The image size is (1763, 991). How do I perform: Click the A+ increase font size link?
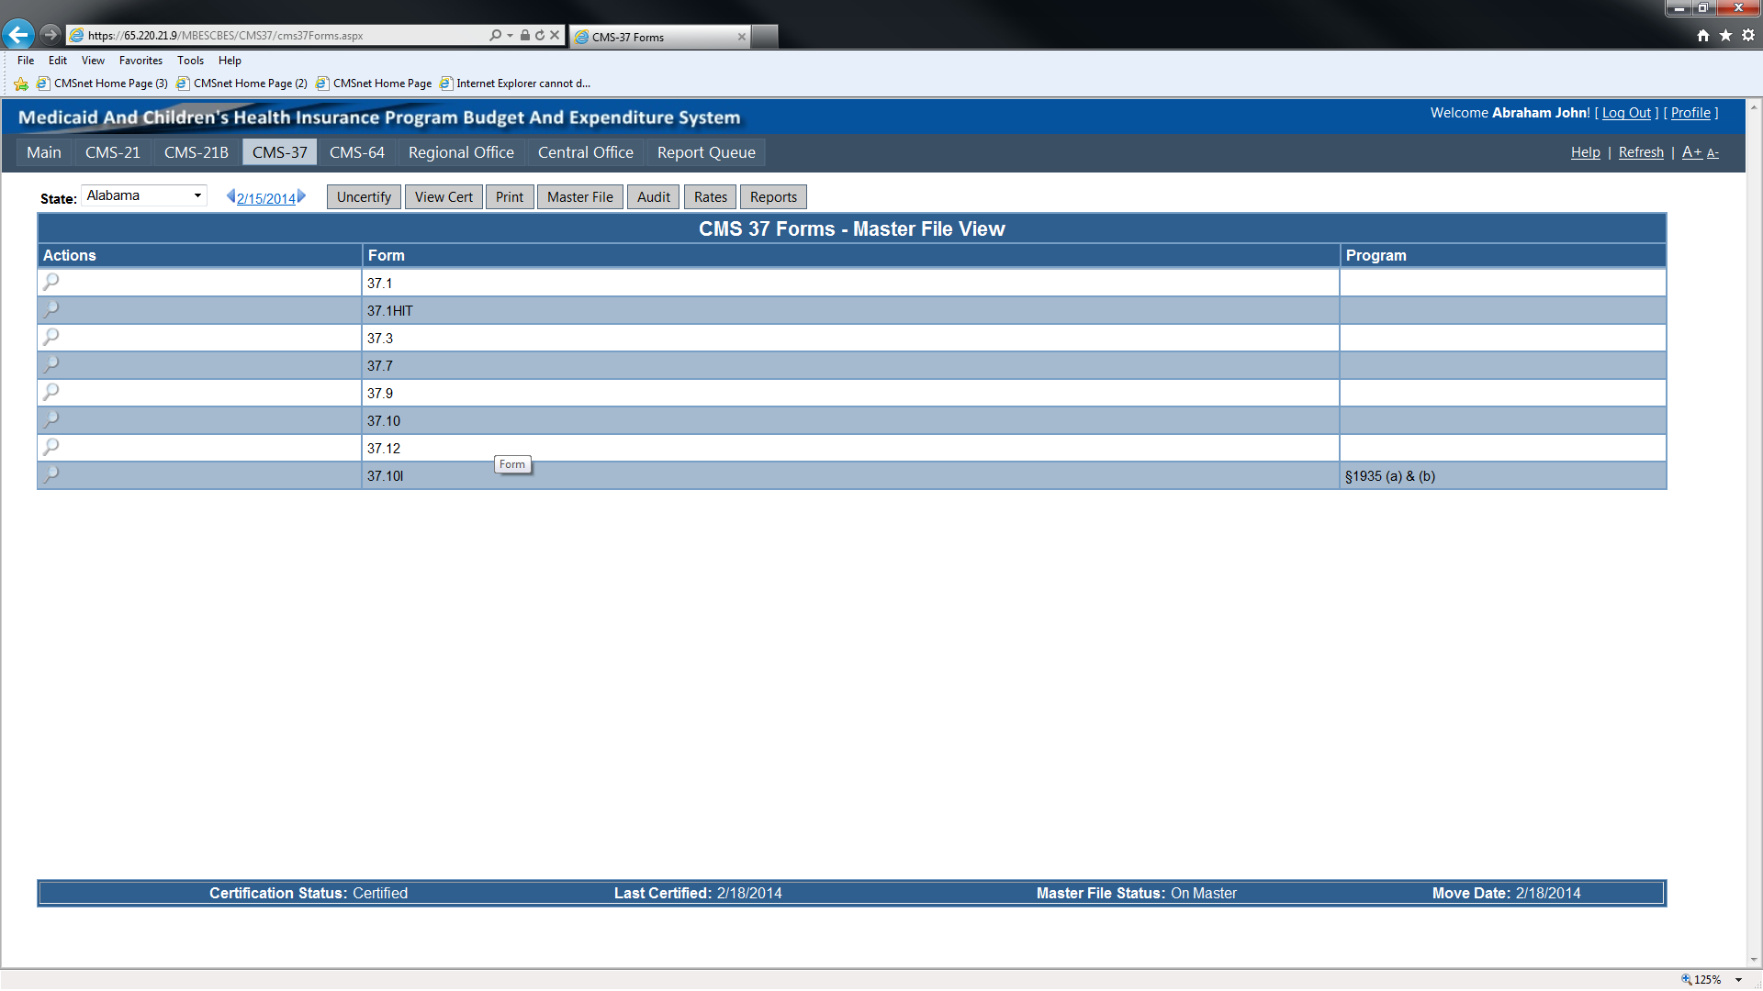[x=1691, y=152]
